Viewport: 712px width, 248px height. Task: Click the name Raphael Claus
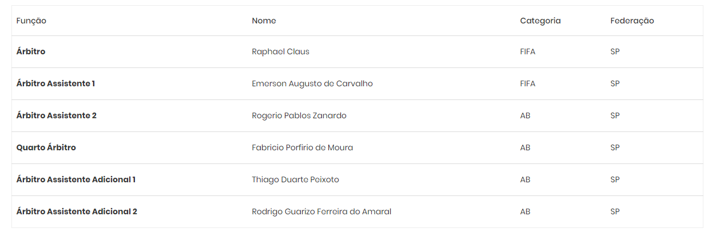point(280,51)
